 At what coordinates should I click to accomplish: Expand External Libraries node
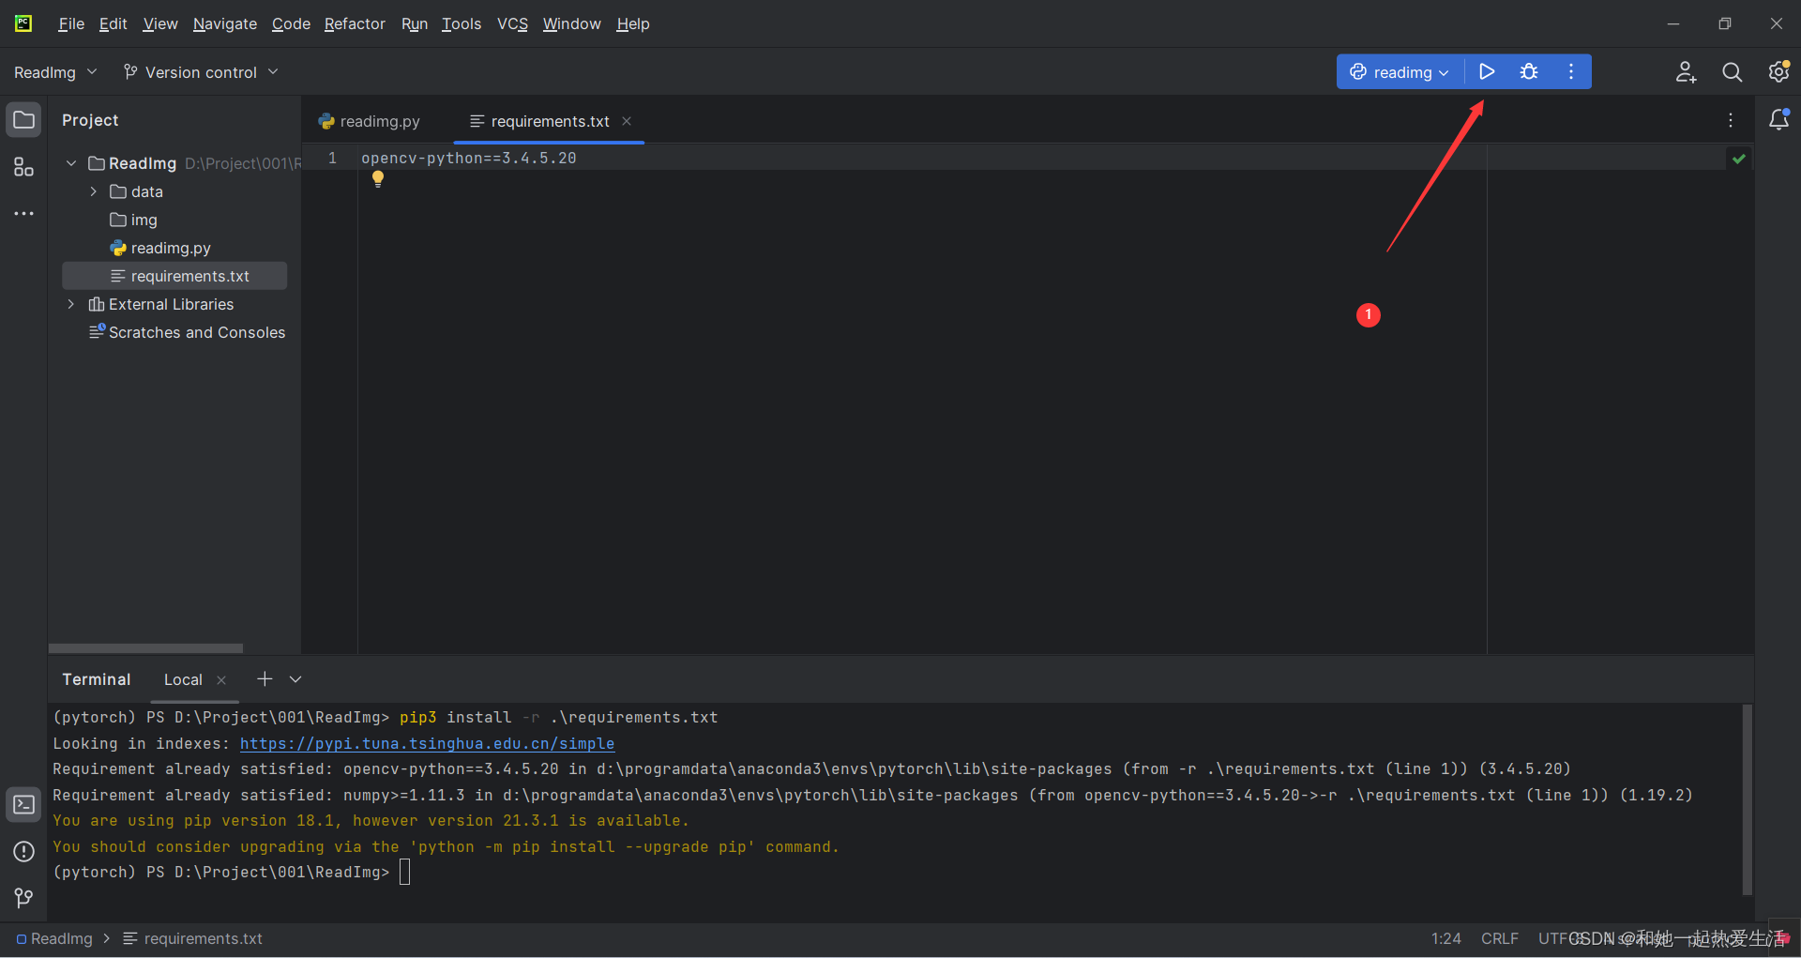coord(71,304)
